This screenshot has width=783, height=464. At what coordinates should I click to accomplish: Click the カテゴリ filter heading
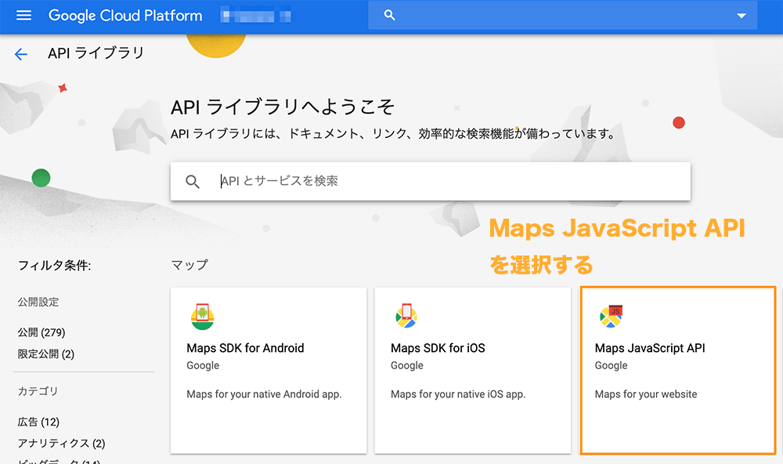tap(38, 391)
